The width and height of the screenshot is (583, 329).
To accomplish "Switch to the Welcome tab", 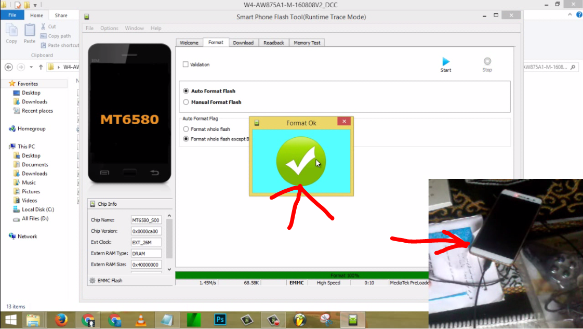I will coord(189,43).
